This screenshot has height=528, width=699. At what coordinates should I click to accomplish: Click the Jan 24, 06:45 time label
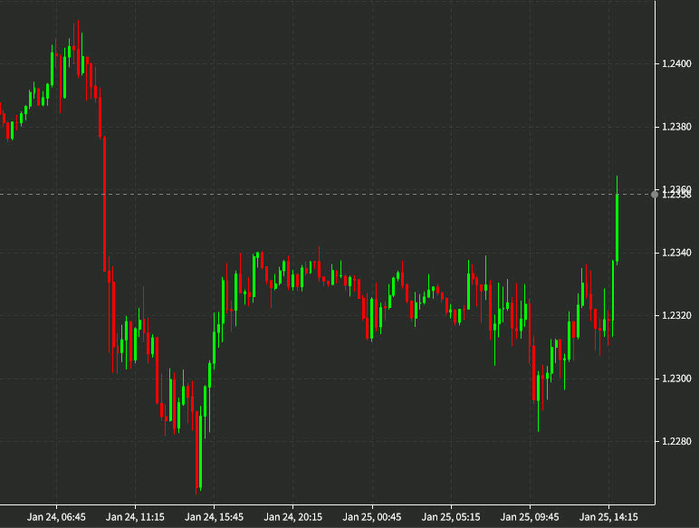(x=56, y=517)
